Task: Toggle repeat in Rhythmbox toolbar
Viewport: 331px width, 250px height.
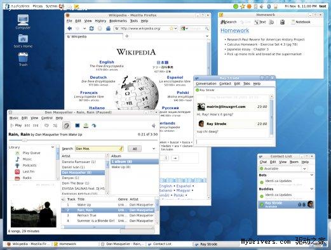Action: pos(46,126)
